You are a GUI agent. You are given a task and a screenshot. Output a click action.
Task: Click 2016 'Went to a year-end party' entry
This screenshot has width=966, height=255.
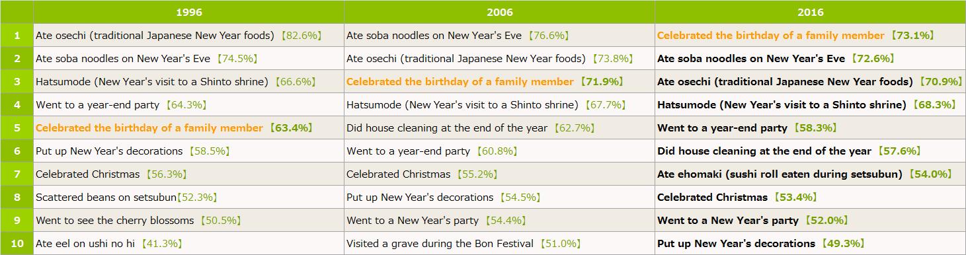coord(747,127)
